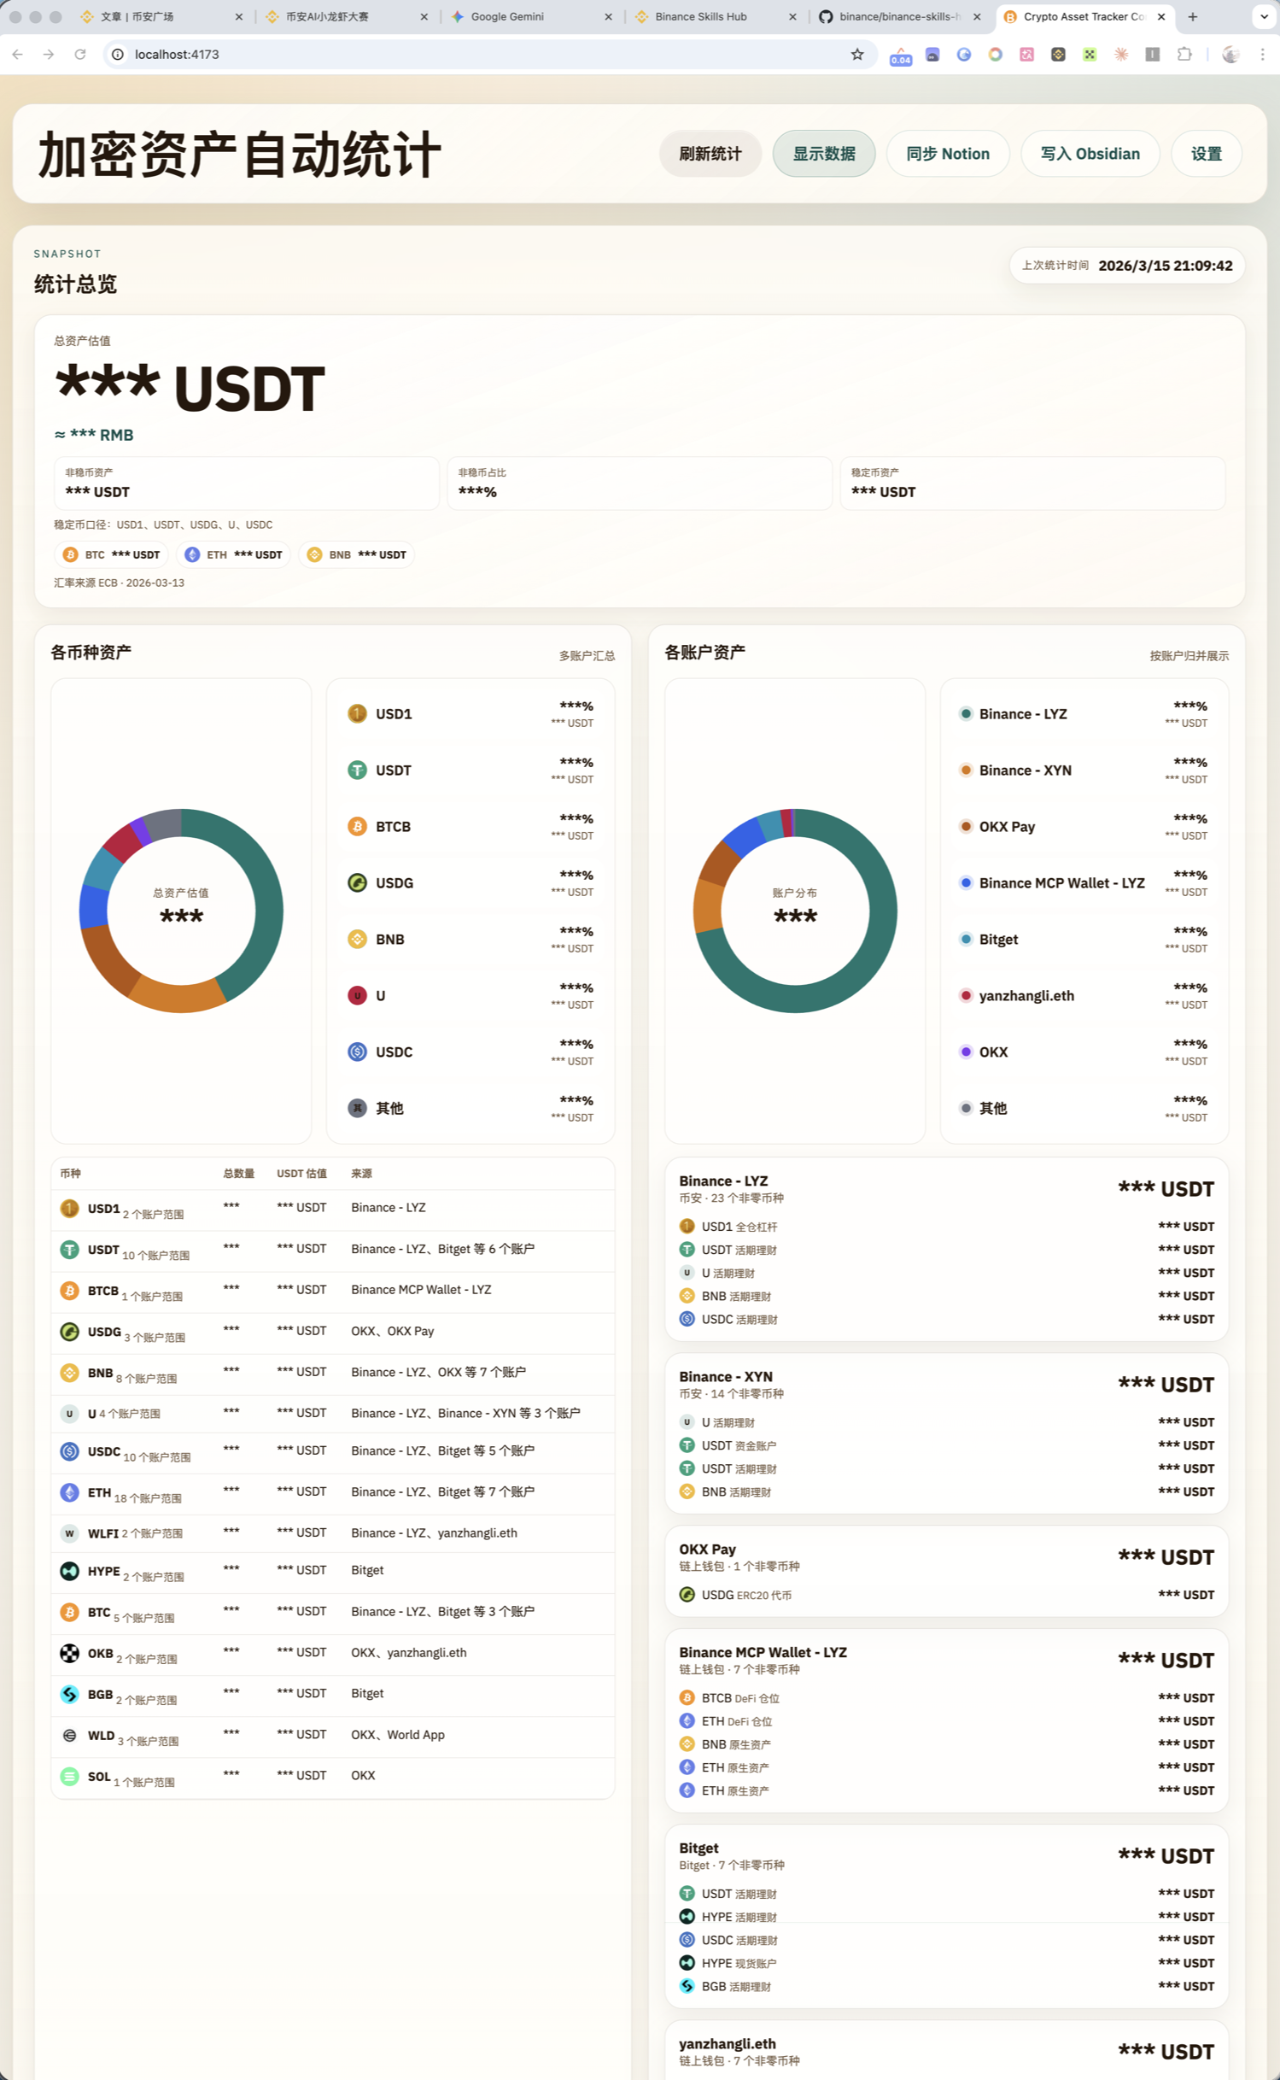Click the Binance MCP Wallet - LYZ card title

[x=763, y=1652]
